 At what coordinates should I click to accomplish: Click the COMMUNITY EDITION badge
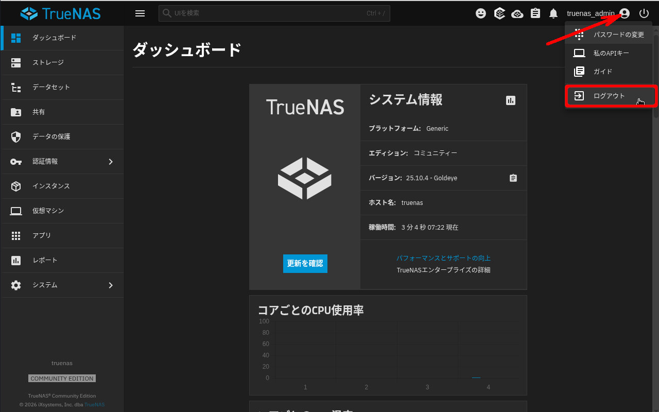click(x=62, y=379)
